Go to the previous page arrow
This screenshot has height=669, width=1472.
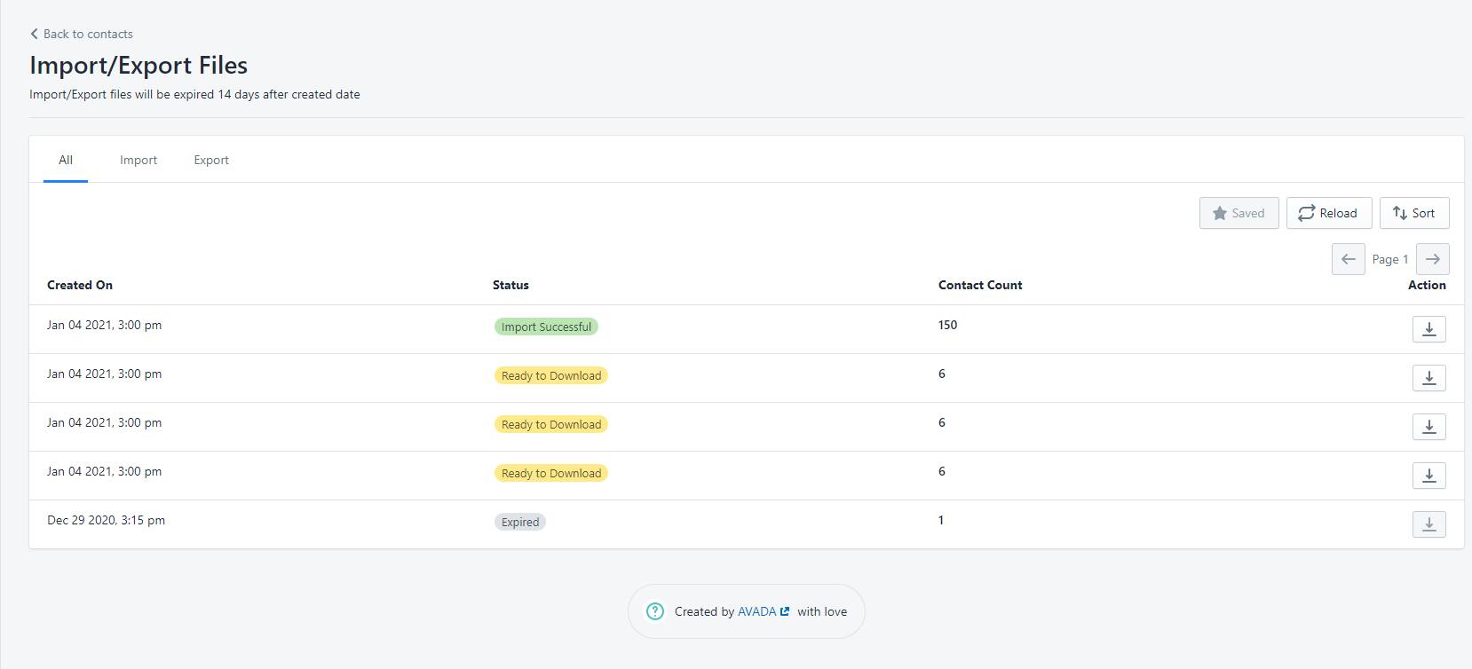coord(1348,259)
